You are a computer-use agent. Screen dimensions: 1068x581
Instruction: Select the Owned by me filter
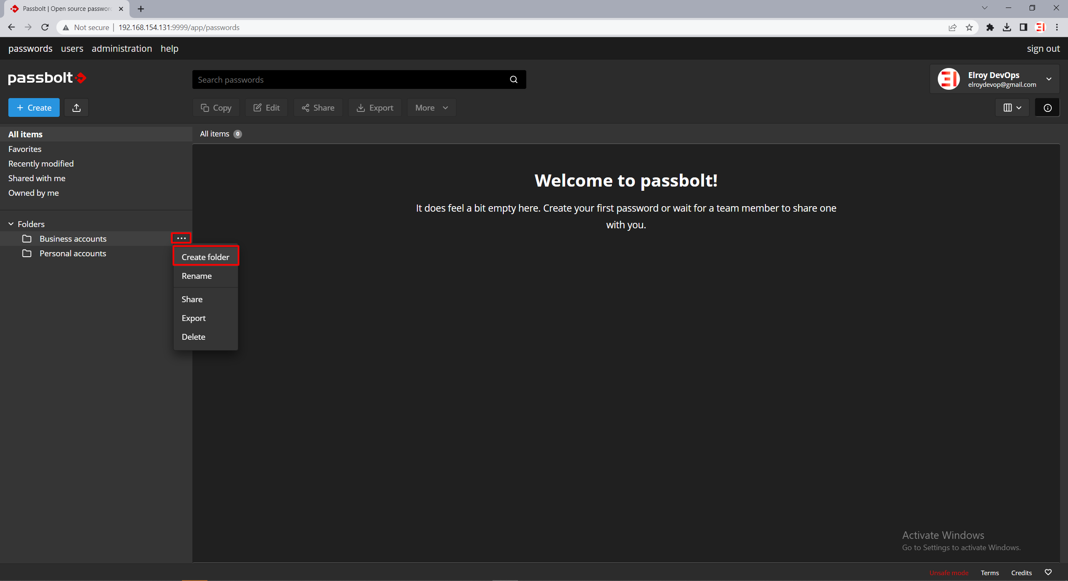96,193
